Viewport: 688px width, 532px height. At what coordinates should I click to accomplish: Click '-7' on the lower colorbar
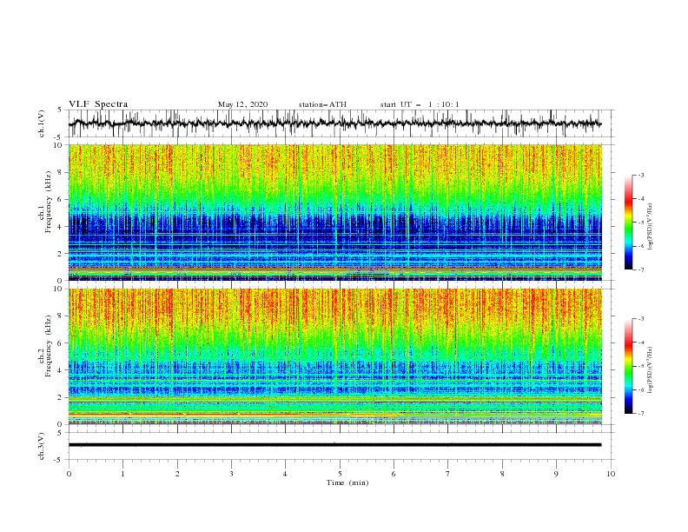pyautogui.click(x=641, y=413)
